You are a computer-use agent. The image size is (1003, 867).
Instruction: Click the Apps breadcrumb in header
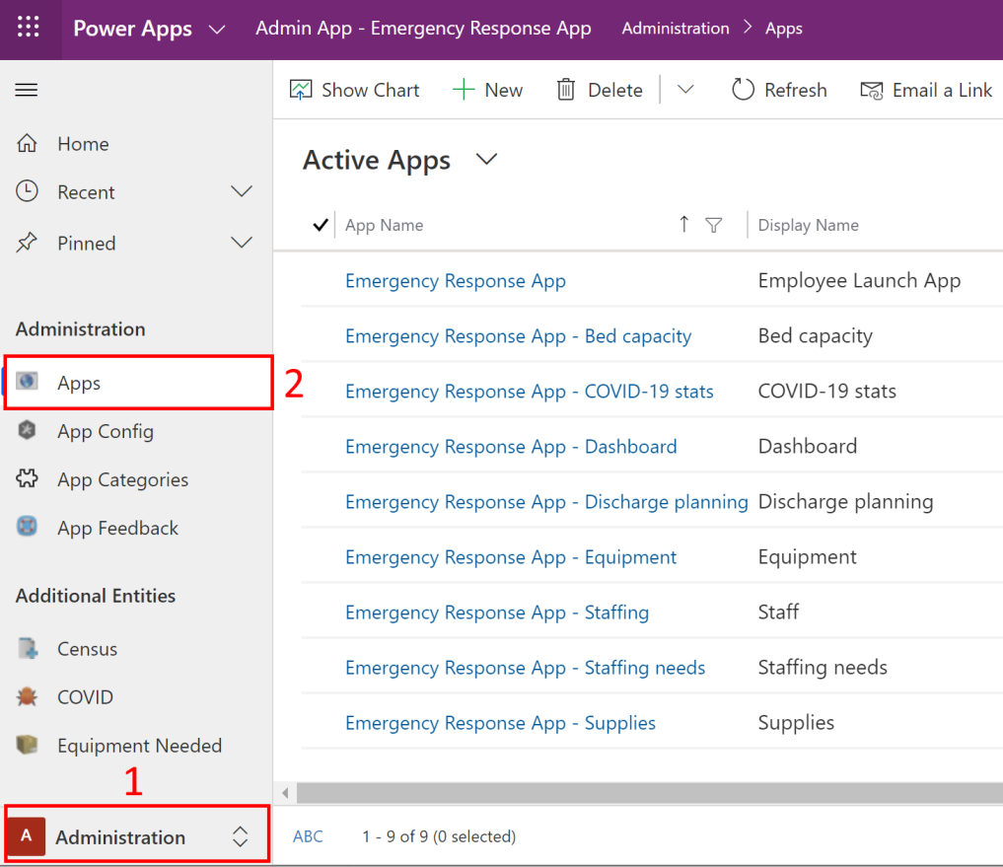coord(784,29)
